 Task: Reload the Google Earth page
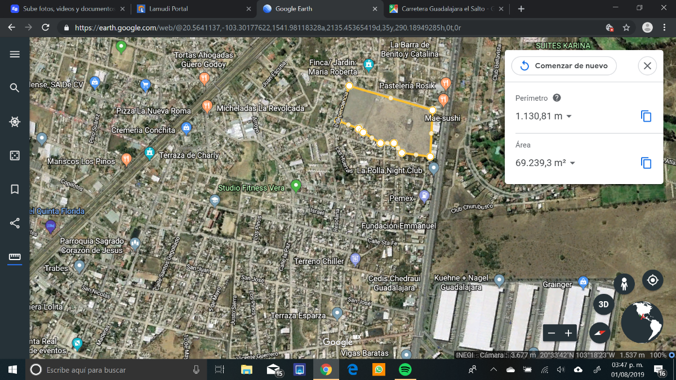pyautogui.click(x=46, y=27)
